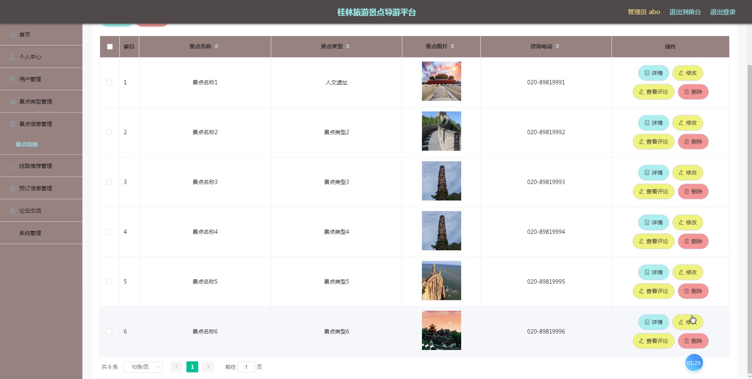Sort table by 景点名称 sort arrows
752x379 pixels.
pyautogui.click(x=216, y=46)
